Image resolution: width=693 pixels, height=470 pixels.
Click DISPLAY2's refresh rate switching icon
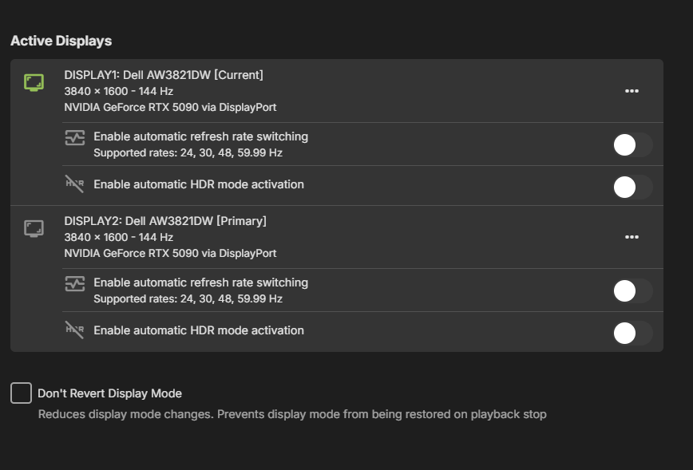tap(74, 284)
